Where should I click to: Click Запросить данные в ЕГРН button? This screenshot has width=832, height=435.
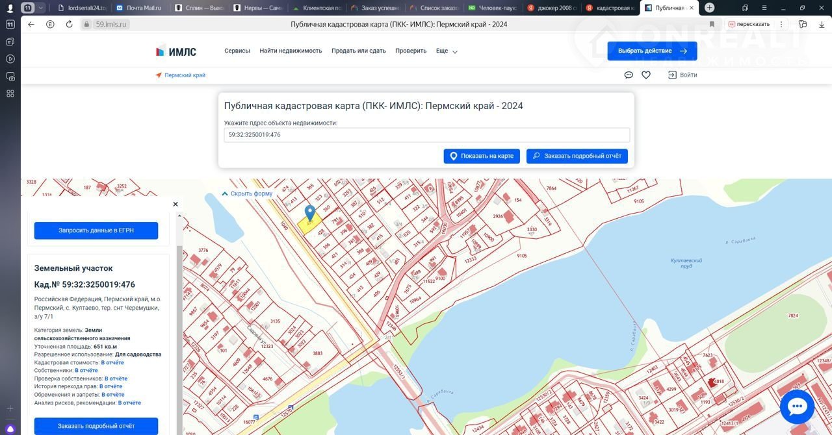tap(96, 230)
